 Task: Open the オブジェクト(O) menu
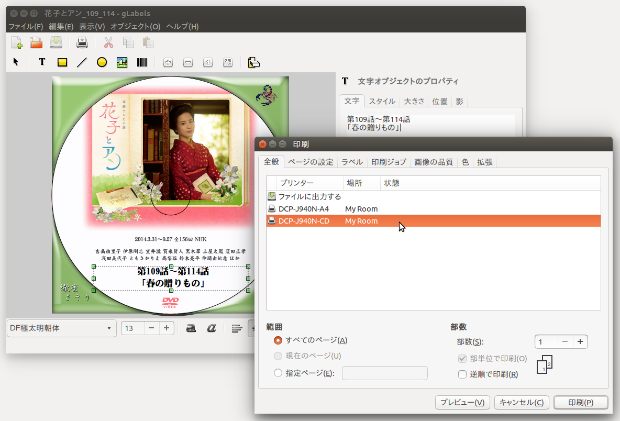tap(135, 27)
